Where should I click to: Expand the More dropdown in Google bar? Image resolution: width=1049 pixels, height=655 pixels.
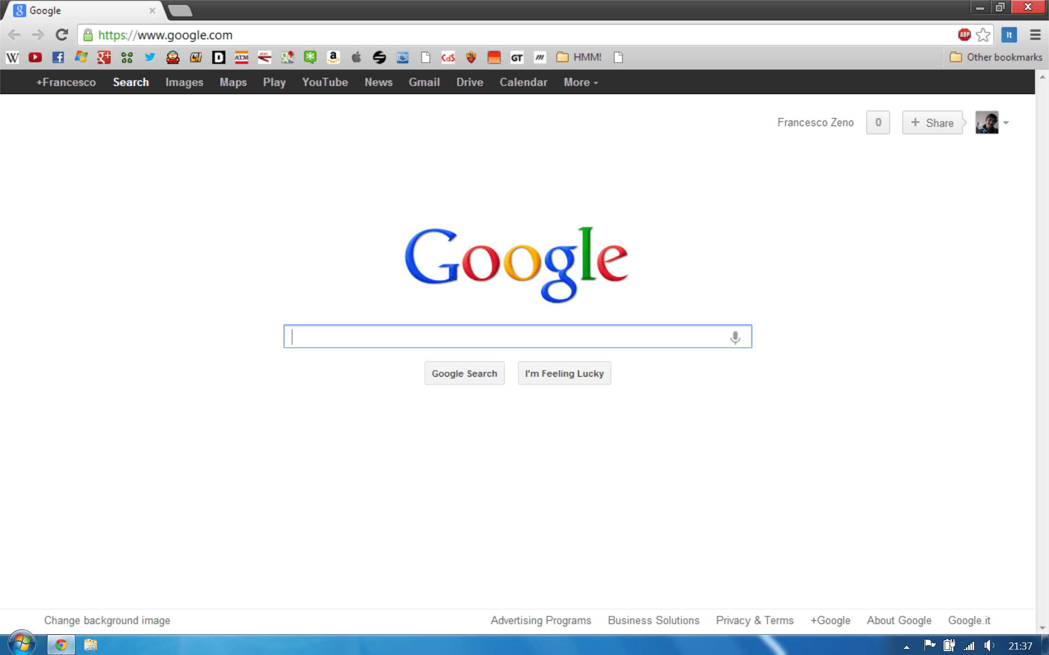pos(581,82)
